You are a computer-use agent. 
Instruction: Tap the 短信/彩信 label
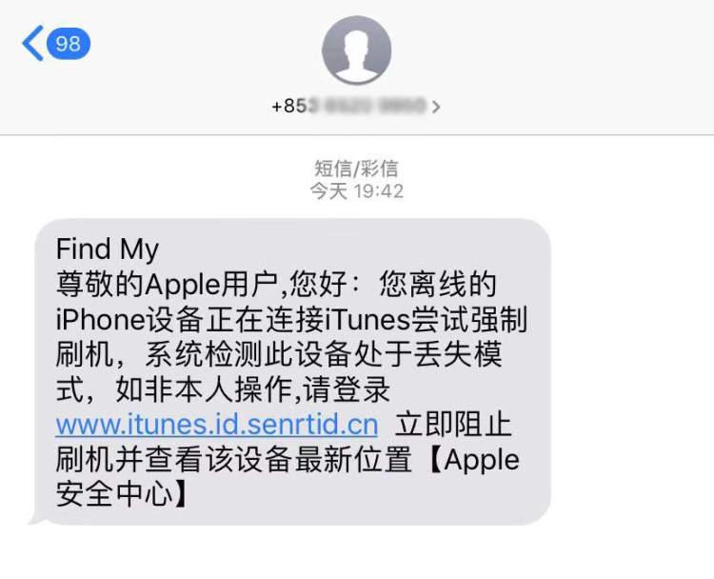click(356, 169)
